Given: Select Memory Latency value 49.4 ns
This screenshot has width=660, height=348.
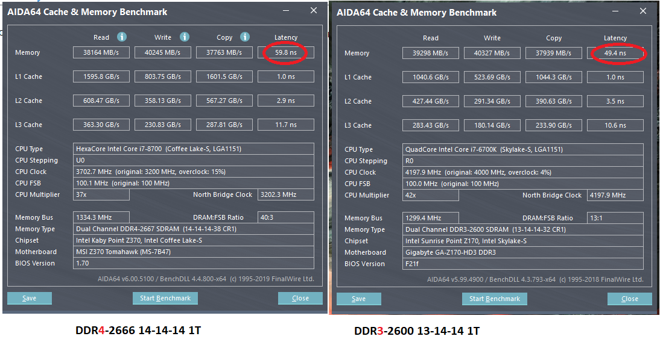Looking at the screenshot, I should [x=615, y=53].
